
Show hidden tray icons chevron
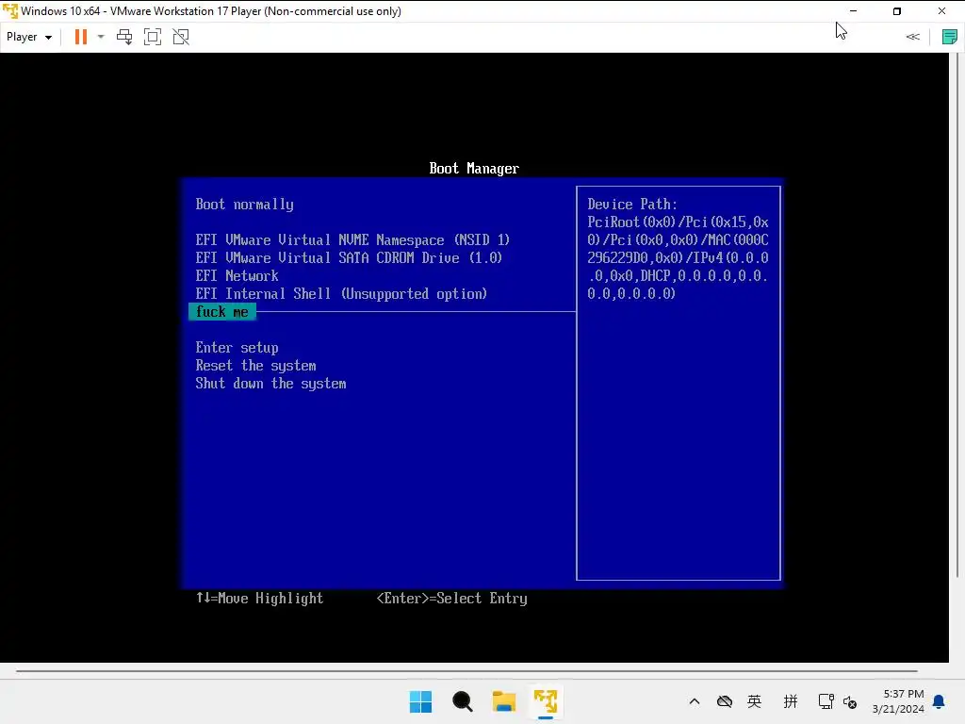pyautogui.click(x=695, y=701)
